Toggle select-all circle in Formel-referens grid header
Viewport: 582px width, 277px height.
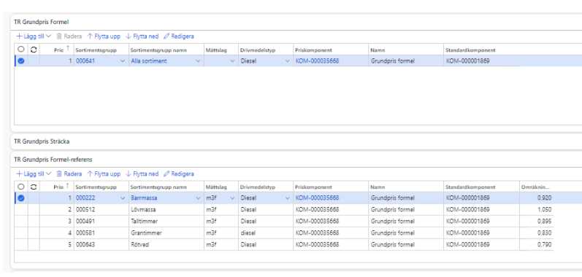[x=21, y=187]
